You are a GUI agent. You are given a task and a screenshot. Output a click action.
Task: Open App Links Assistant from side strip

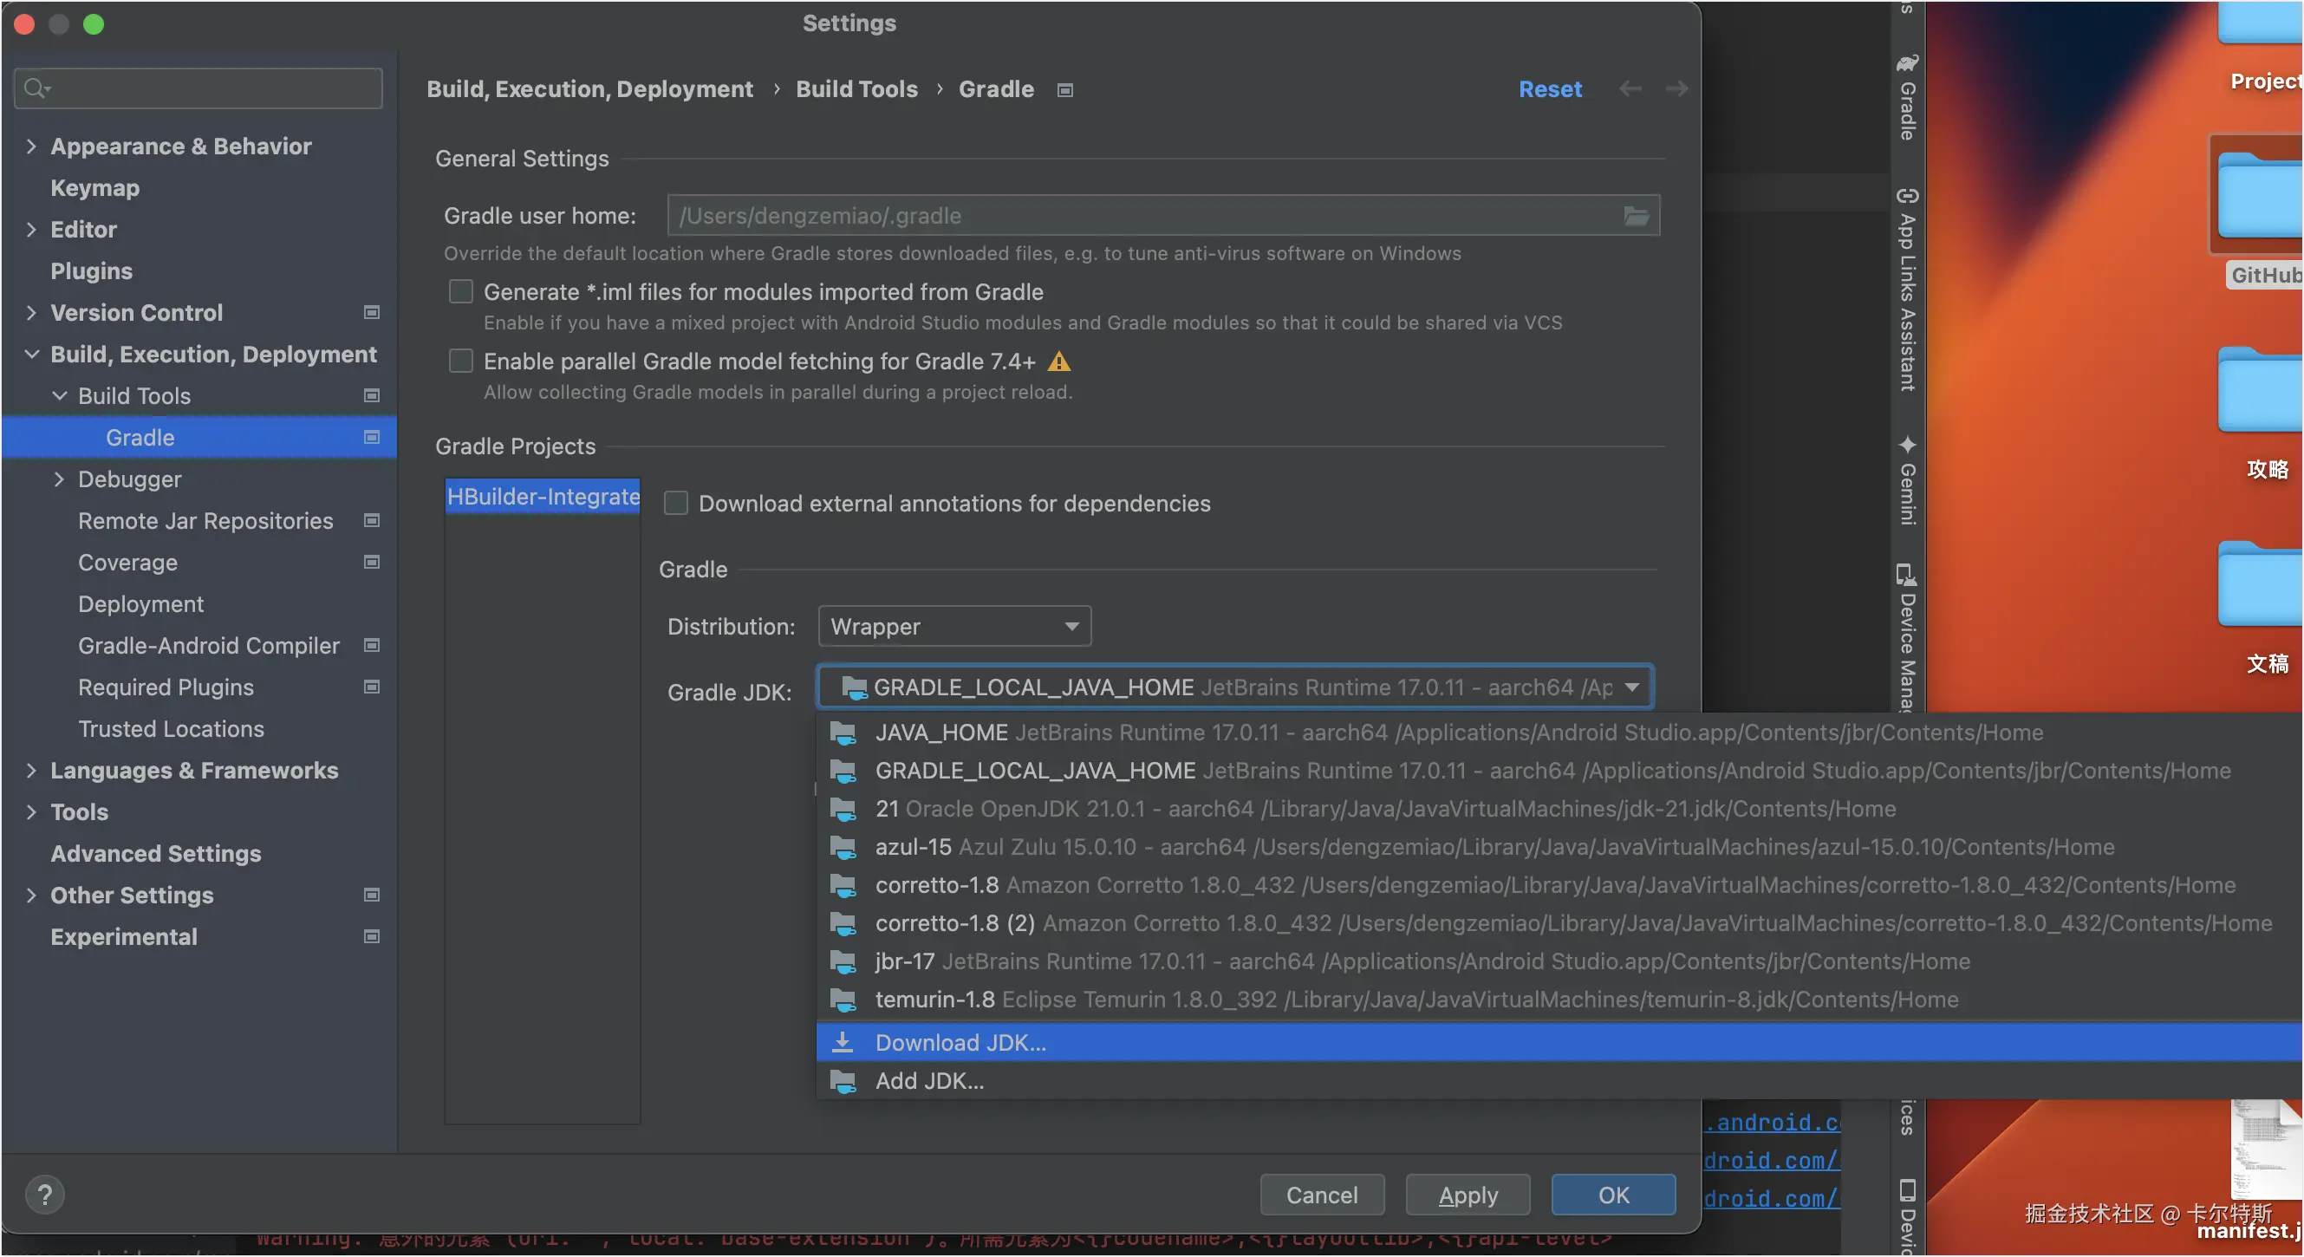(1907, 290)
